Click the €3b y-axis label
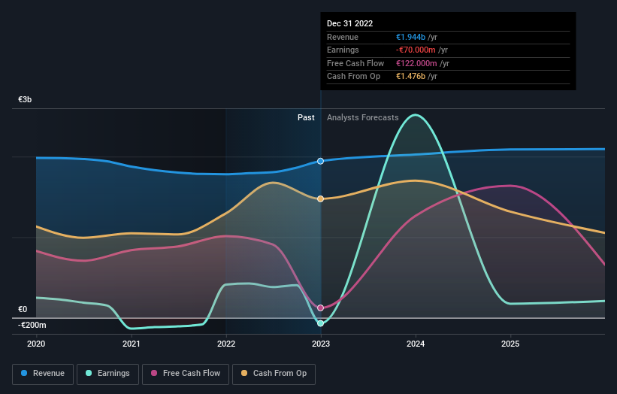This screenshot has width=617, height=394. tap(25, 99)
